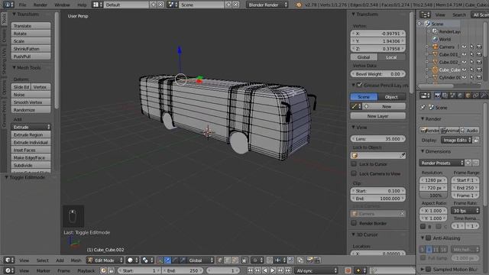
Task: Select the Render properties tab icon
Action: (x=438, y=95)
